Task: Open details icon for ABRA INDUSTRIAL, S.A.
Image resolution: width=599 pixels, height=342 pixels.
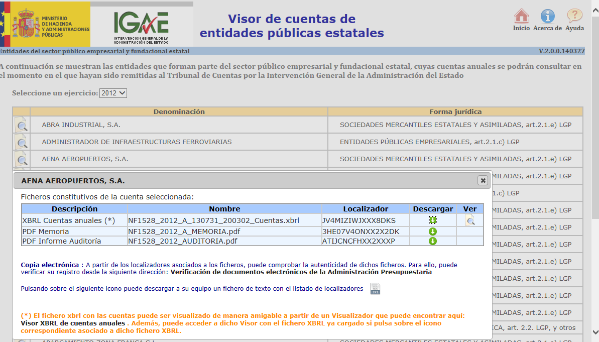Action: click(x=22, y=126)
